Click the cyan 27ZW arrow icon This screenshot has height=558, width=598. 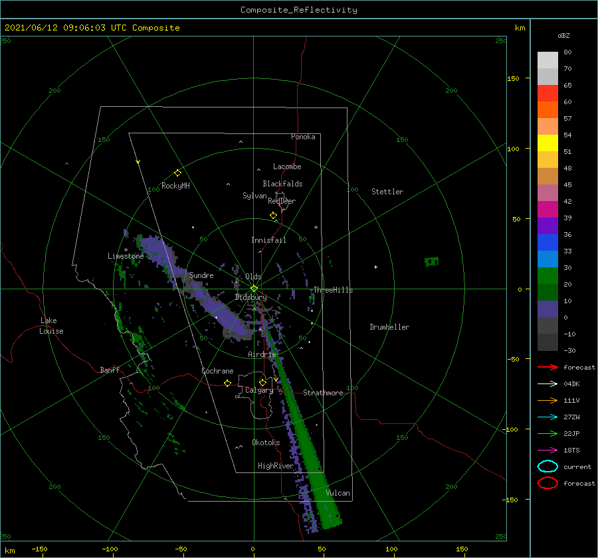pos(548,417)
